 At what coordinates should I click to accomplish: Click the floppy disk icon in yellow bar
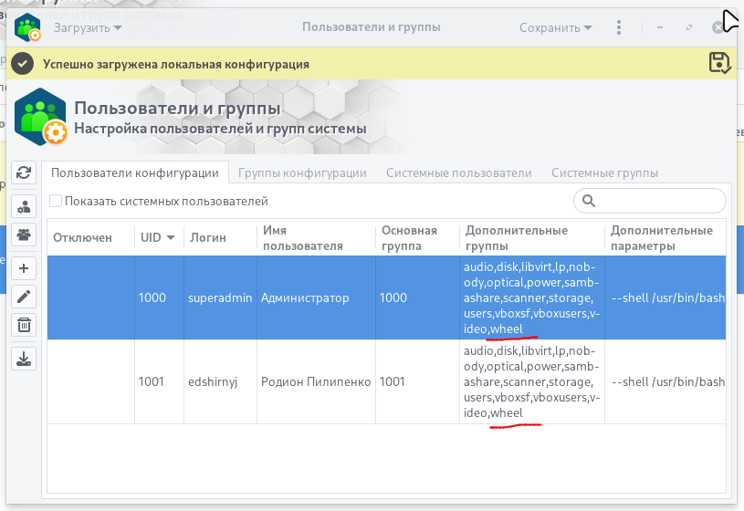point(719,63)
